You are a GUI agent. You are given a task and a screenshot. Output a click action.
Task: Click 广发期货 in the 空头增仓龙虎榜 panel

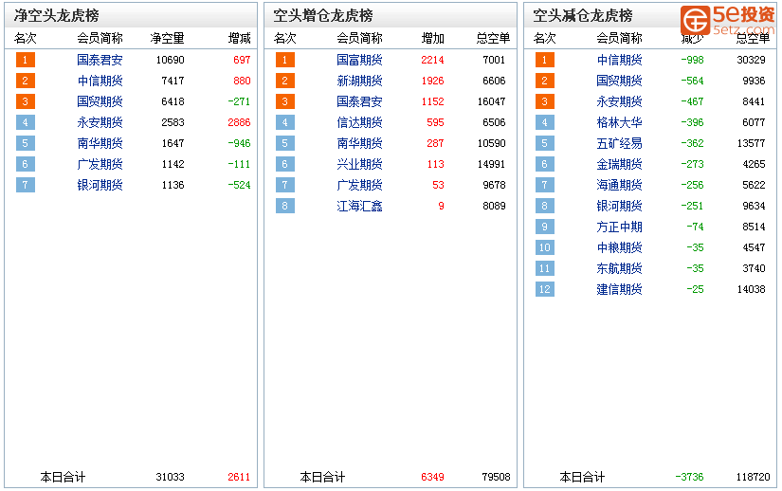click(359, 186)
